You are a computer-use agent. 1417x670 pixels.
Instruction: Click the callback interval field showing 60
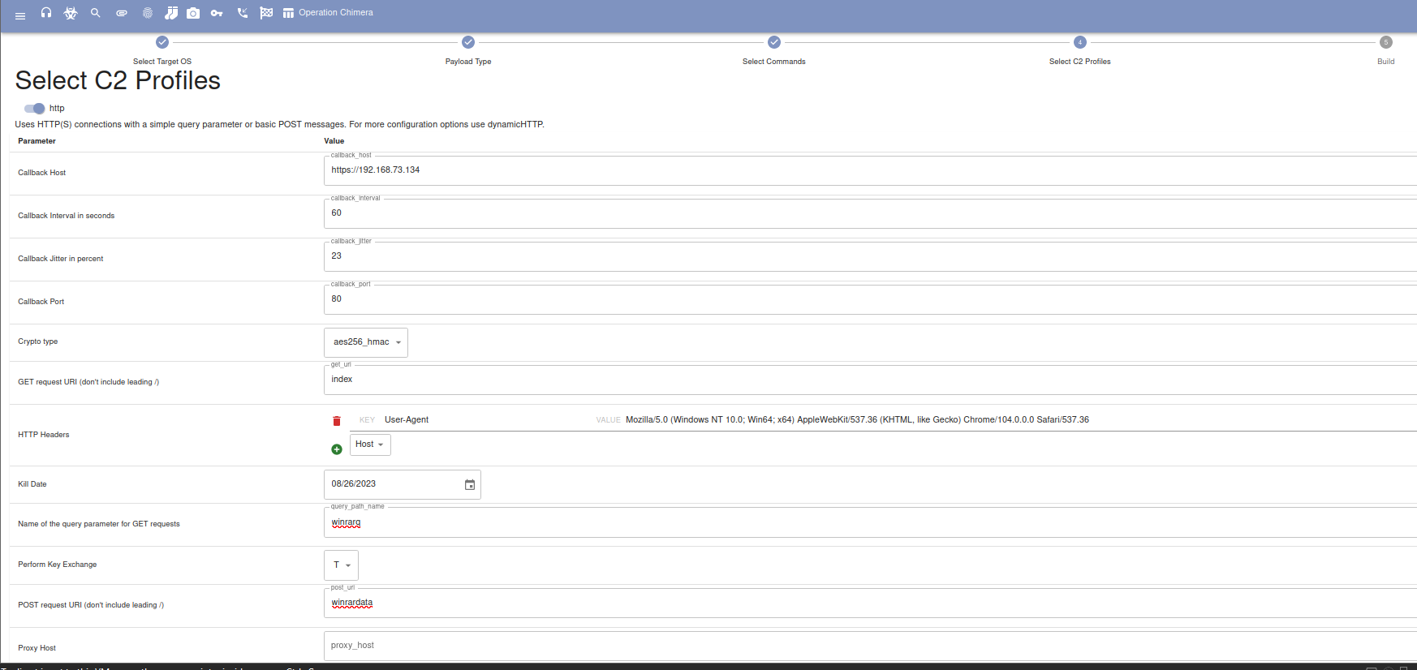[x=870, y=213]
